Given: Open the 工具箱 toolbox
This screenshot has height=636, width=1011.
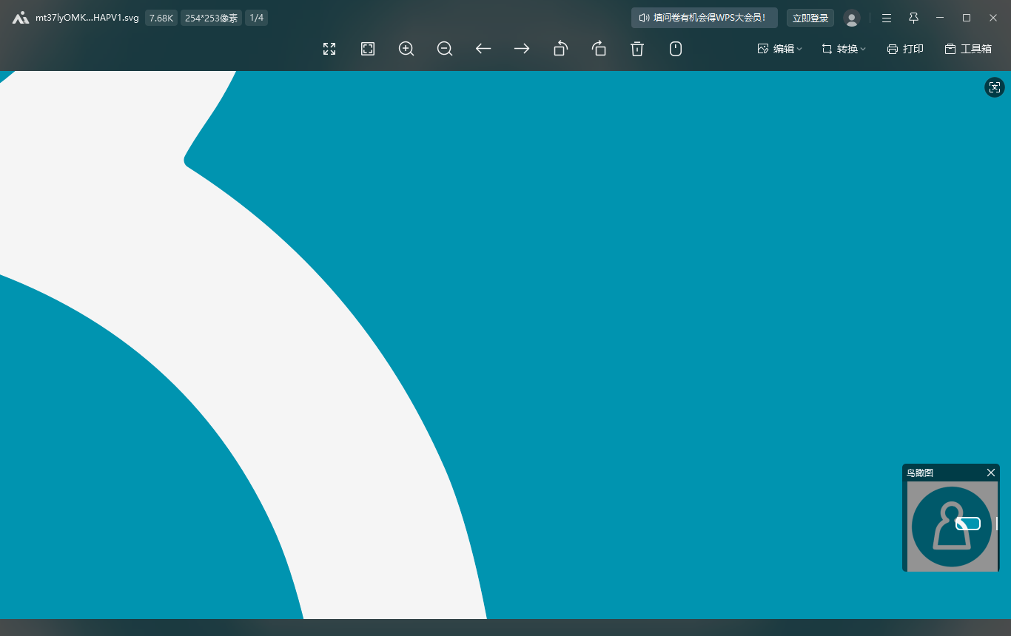Looking at the screenshot, I should tap(968, 49).
